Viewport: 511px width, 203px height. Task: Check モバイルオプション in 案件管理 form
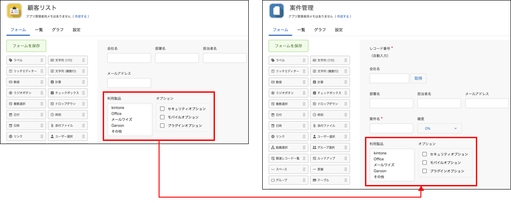click(424, 162)
